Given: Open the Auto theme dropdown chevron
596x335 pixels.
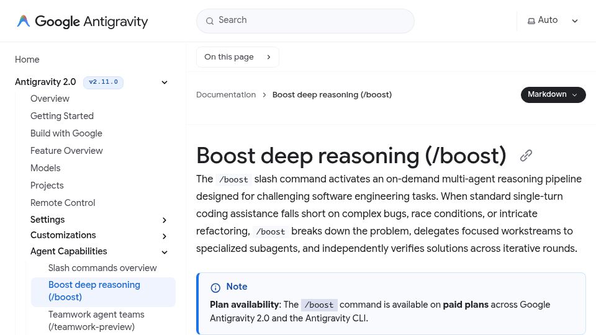Looking at the screenshot, I should (575, 21).
